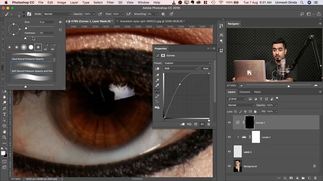Open layer Opacity dropdown arrow
Screen dimensions: 323x181
[276, 105]
